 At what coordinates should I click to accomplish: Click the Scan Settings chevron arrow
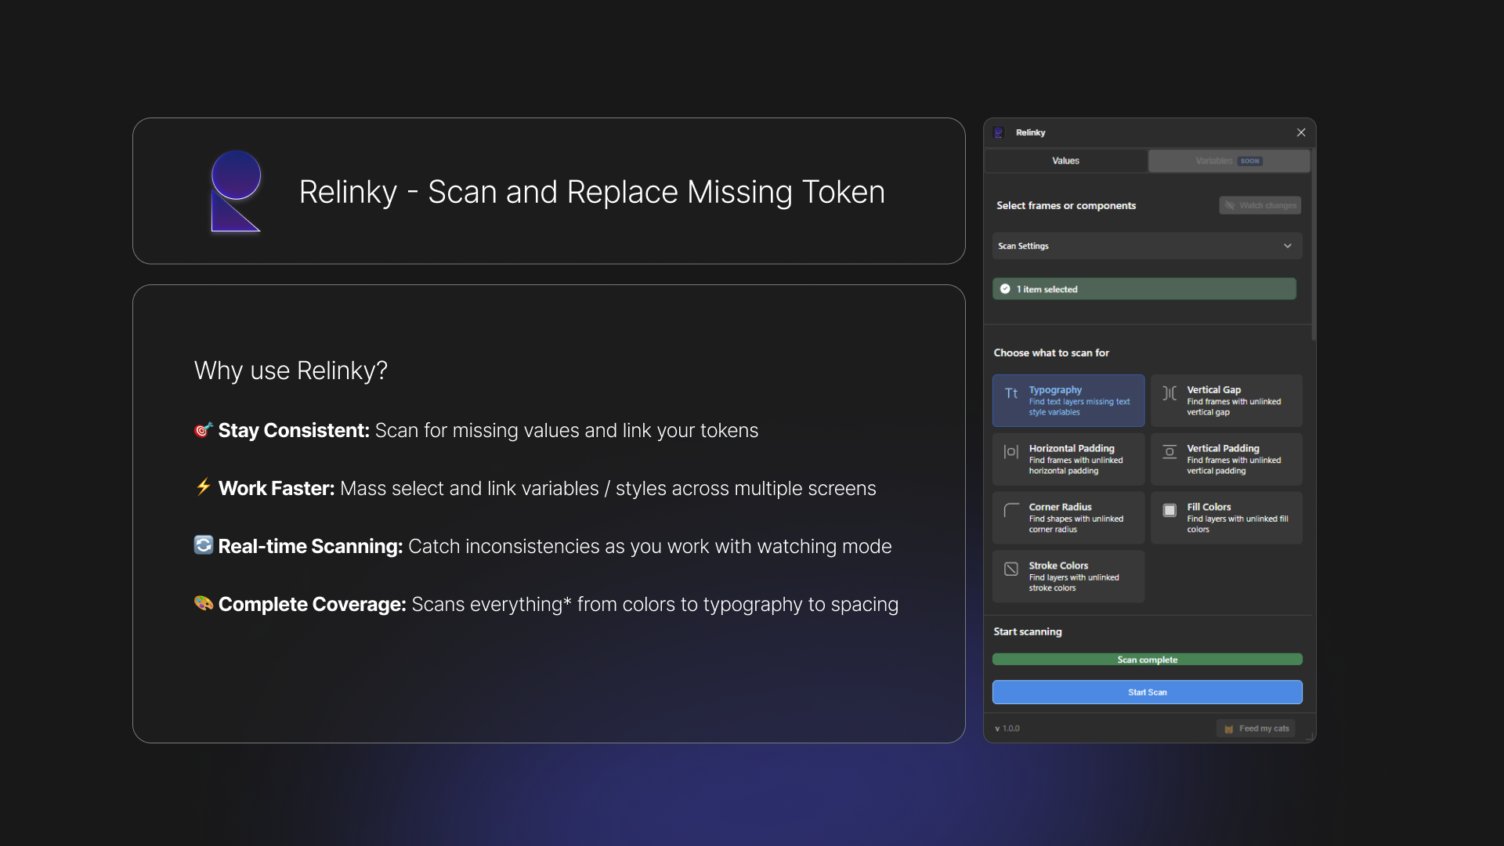click(1287, 246)
